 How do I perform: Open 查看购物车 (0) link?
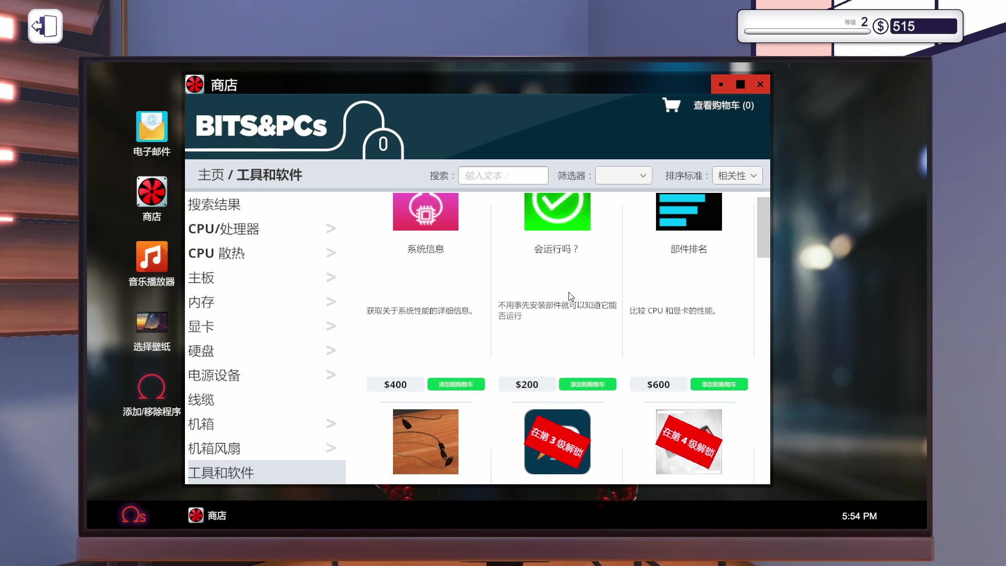point(724,105)
